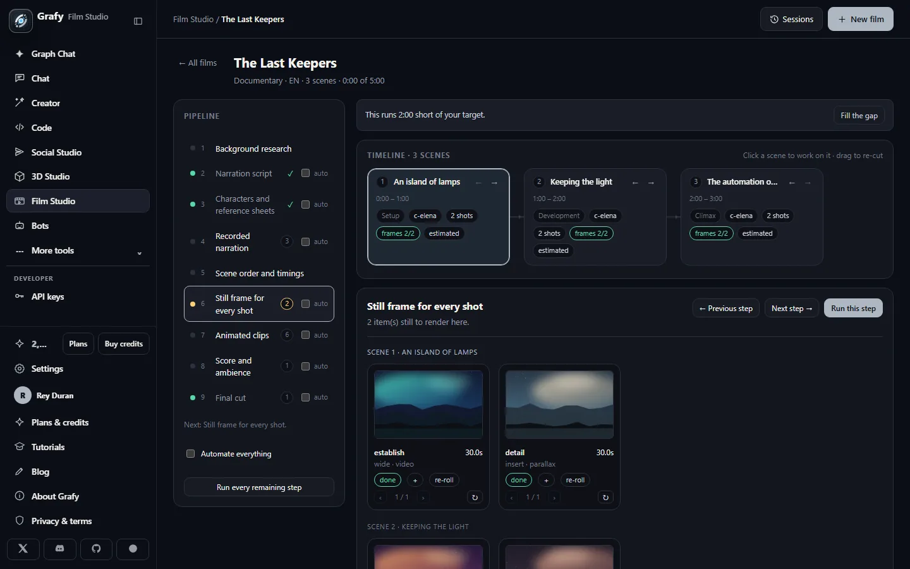Click the Blog pencil icon
This screenshot has height=569, width=910.
click(x=20, y=472)
